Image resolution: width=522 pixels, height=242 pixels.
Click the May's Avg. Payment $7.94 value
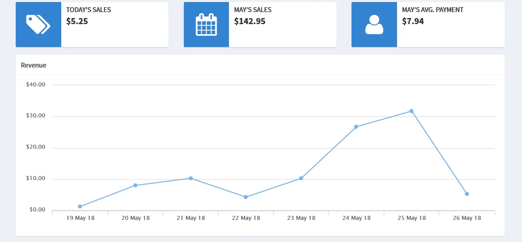413,21
